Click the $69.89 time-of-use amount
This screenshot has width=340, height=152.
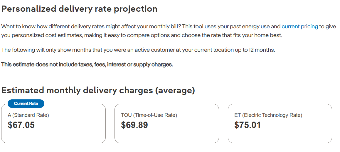(x=134, y=125)
